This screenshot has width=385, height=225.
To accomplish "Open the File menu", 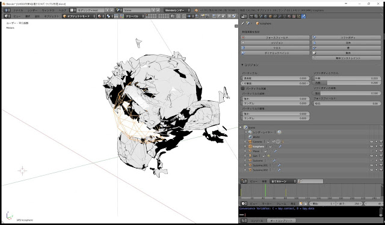I will point(18,10).
